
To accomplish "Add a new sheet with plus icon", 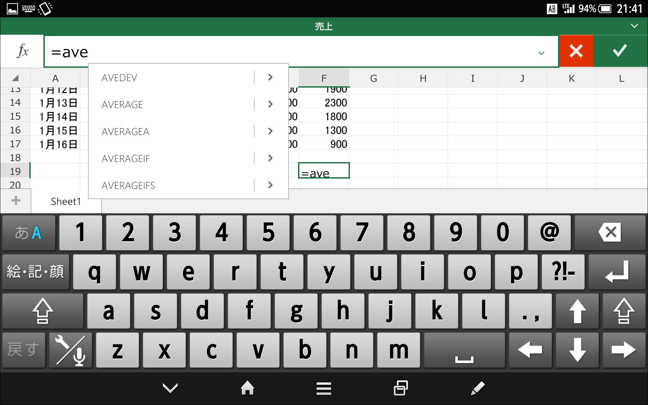I will (16, 201).
